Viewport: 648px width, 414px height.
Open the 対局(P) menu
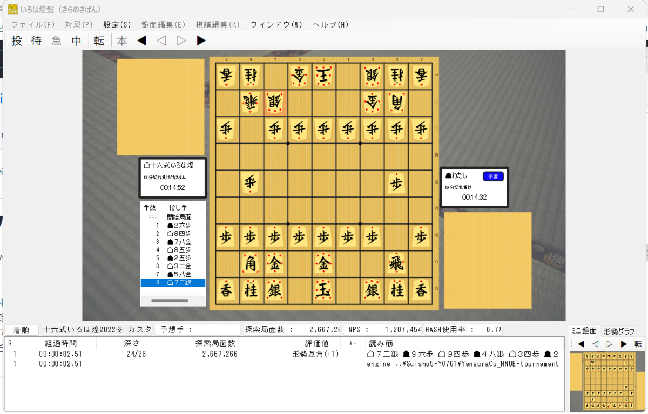(x=79, y=25)
